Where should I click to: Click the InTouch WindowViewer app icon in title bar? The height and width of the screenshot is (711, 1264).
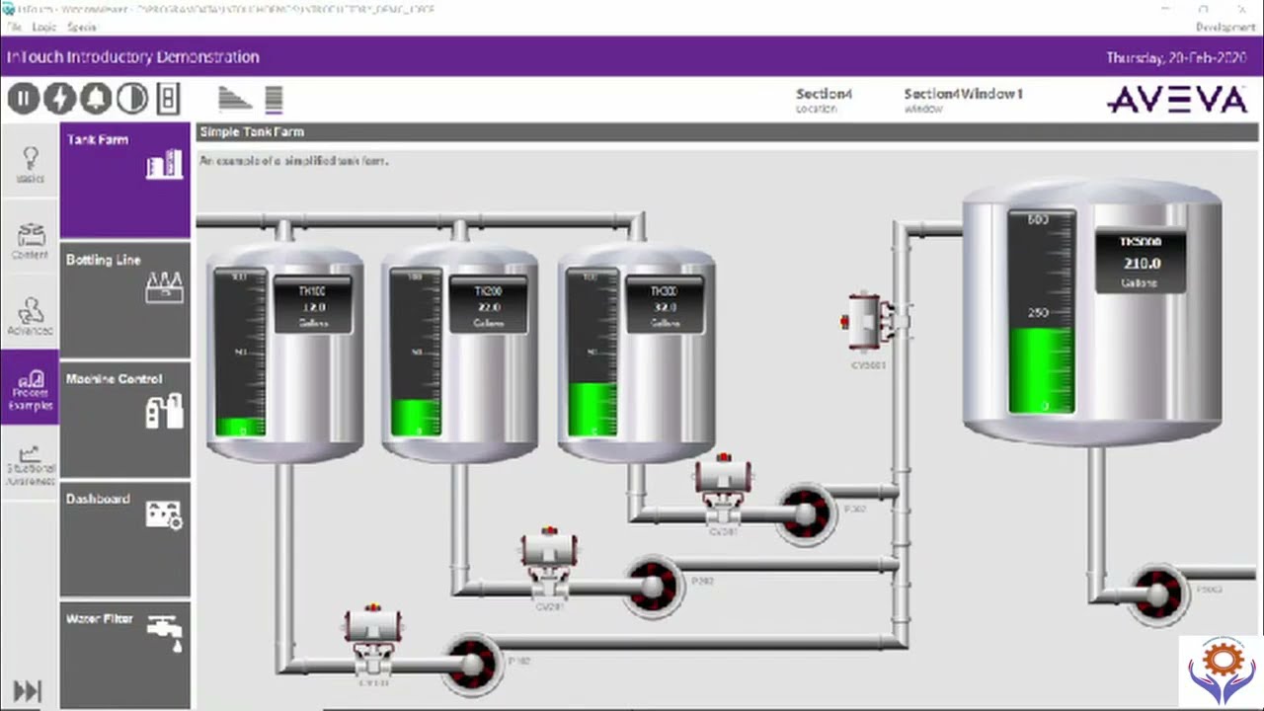click(x=9, y=9)
